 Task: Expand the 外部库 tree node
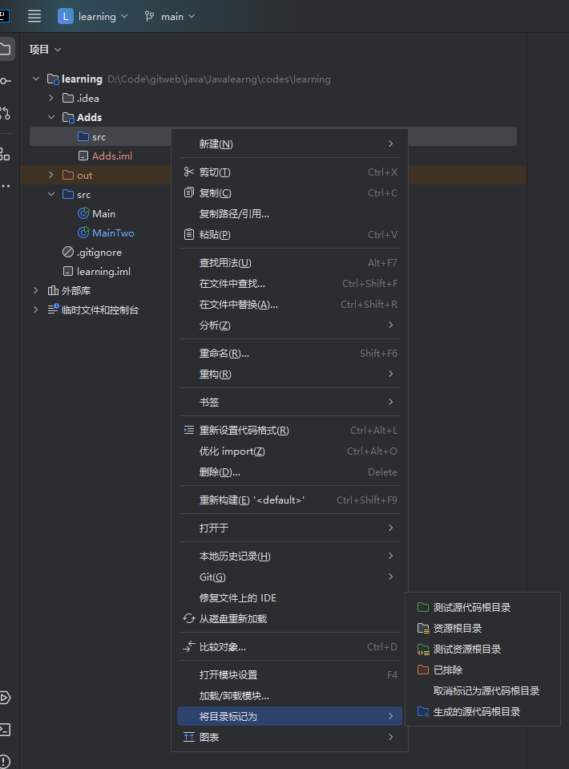click(x=36, y=290)
